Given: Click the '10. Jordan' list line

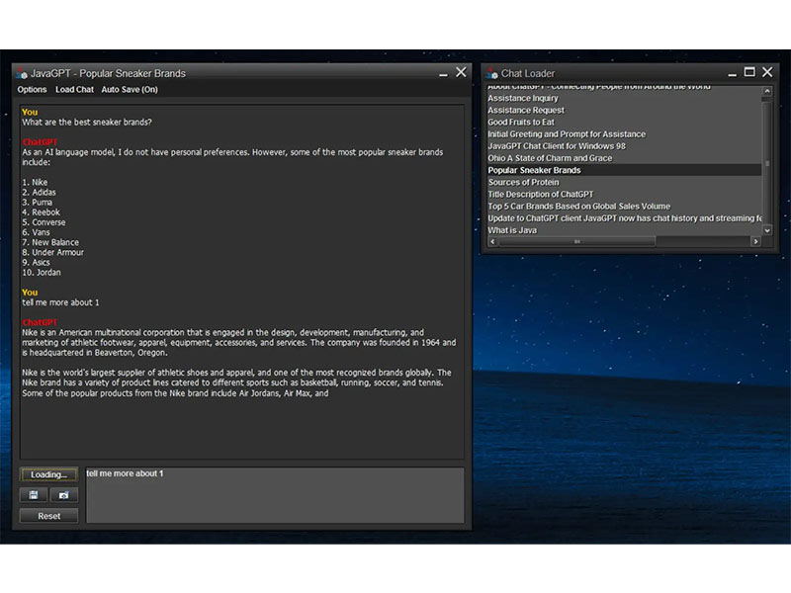Looking at the screenshot, I should click(x=42, y=273).
